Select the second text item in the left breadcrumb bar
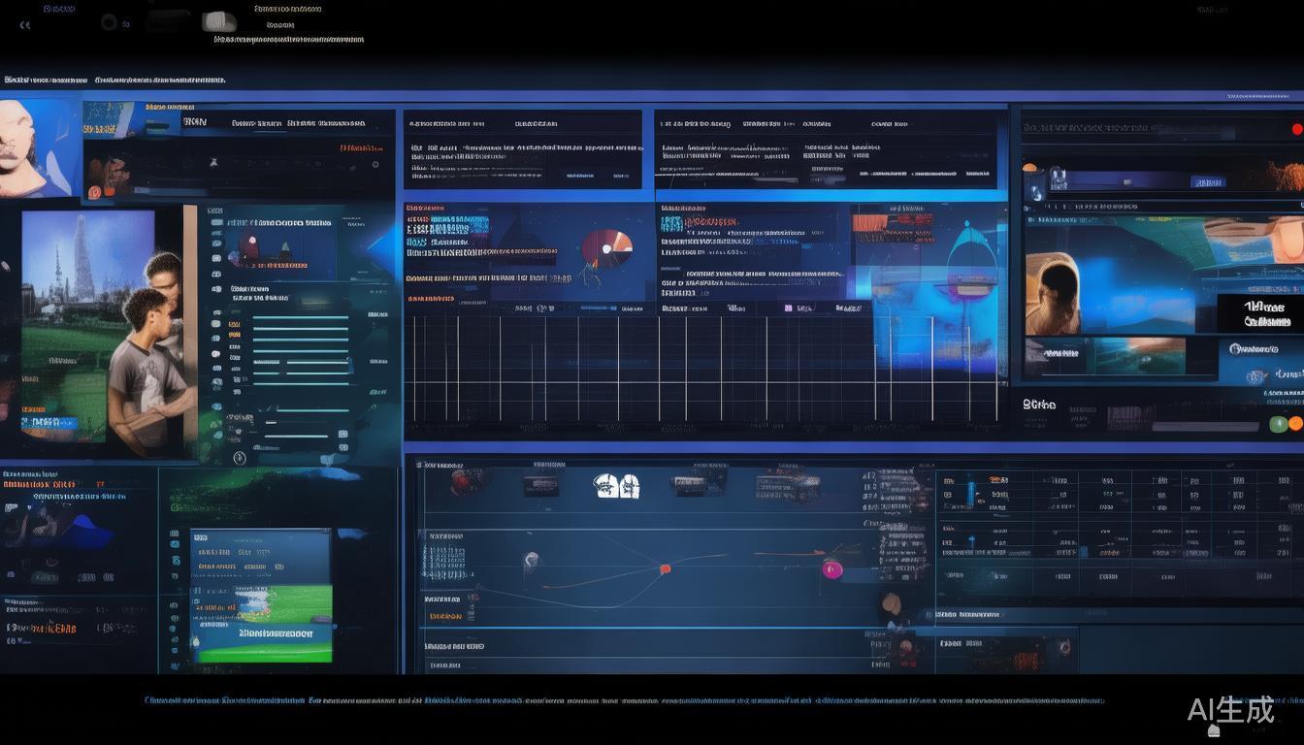Image resolution: width=1304 pixels, height=745 pixels. coord(160,80)
